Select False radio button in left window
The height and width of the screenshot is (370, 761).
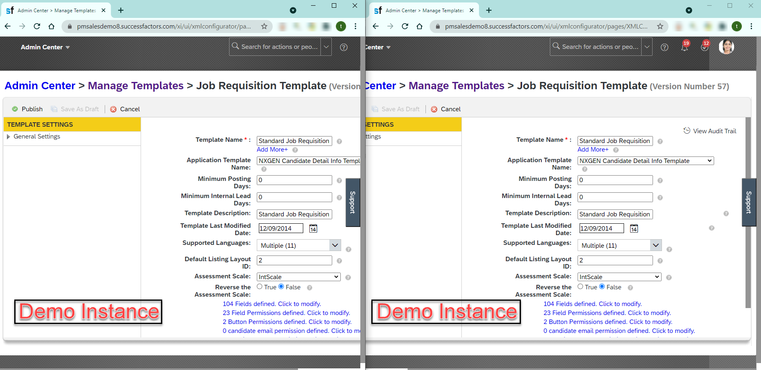tap(281, 286)
